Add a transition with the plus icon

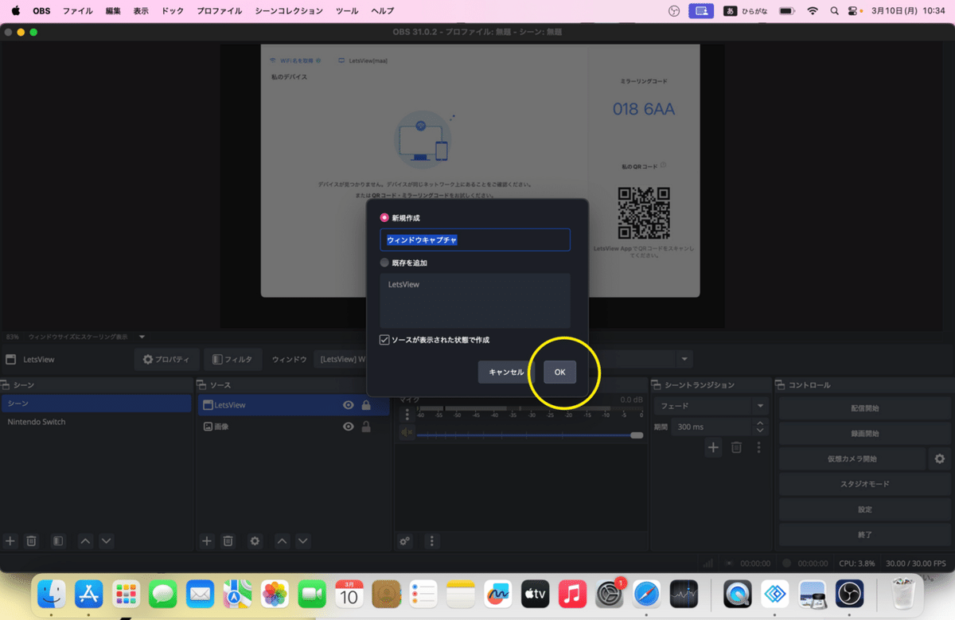713,447
